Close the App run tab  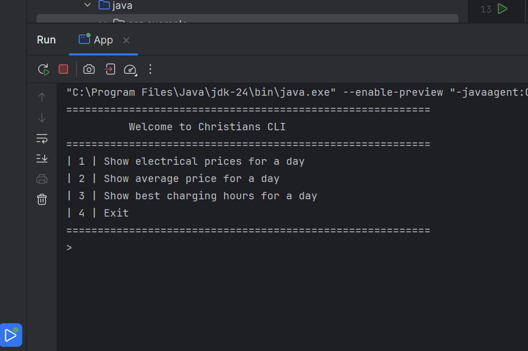coord(126,40)
